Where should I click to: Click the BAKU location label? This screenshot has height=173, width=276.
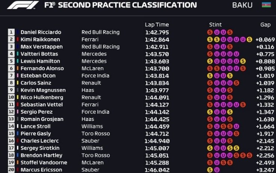tap(242, 5)
